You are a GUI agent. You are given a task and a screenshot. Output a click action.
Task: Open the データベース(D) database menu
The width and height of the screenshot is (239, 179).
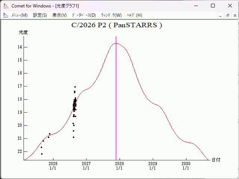(x=84, y=15)
